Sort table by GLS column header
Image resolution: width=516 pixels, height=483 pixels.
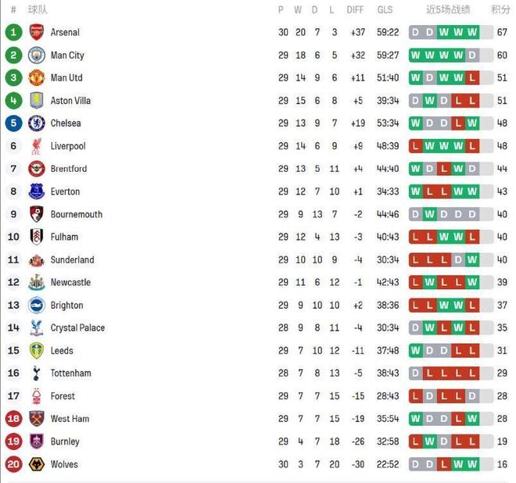(x=385, y=10)
